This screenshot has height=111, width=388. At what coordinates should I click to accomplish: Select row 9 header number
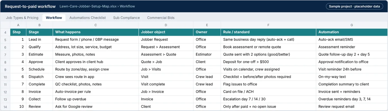click(5, 69)
